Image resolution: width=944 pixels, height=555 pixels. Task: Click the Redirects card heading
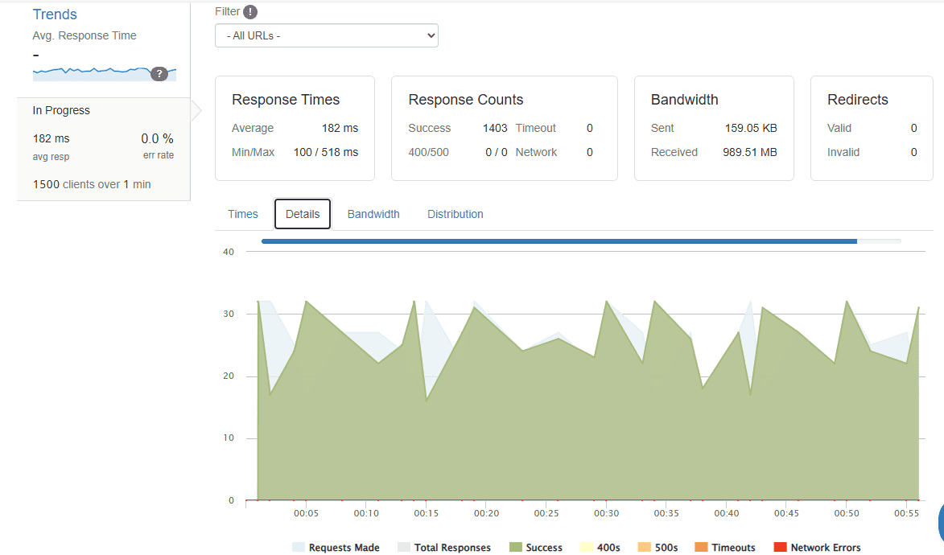857,100
